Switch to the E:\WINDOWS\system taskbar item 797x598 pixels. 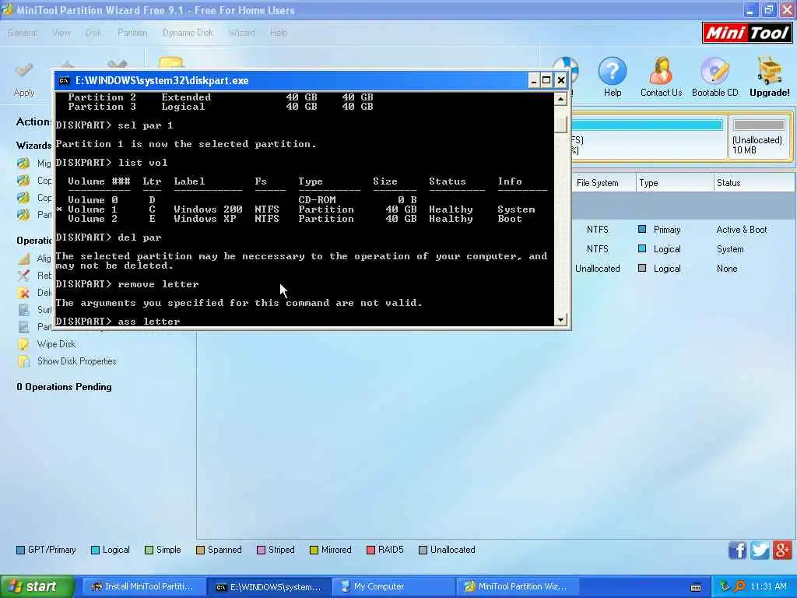click(x=269, y=587)
